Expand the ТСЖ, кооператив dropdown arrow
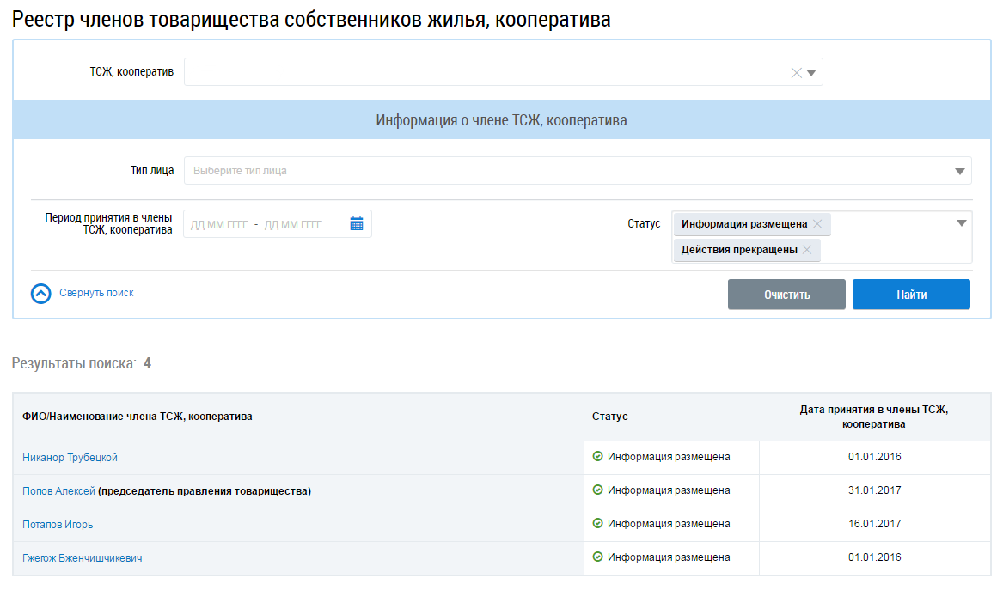 (811, 73)
